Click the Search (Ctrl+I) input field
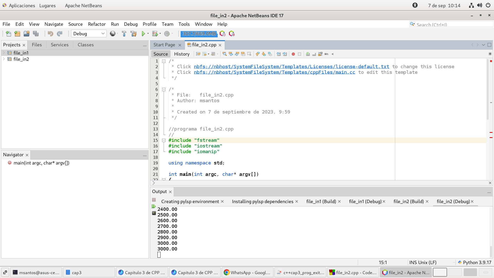This screenshot has width=494, height=278. tap(453, 24)
